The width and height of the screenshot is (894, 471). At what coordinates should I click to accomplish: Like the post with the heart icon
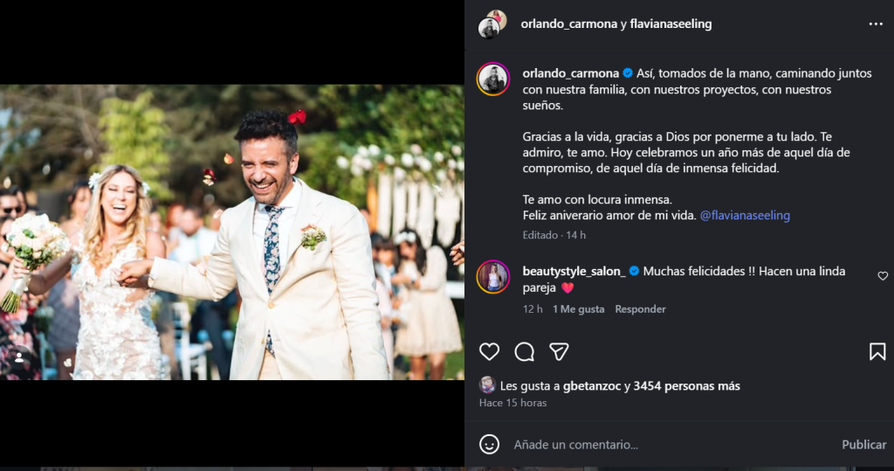pyautogui.click(x=490, y=351)
